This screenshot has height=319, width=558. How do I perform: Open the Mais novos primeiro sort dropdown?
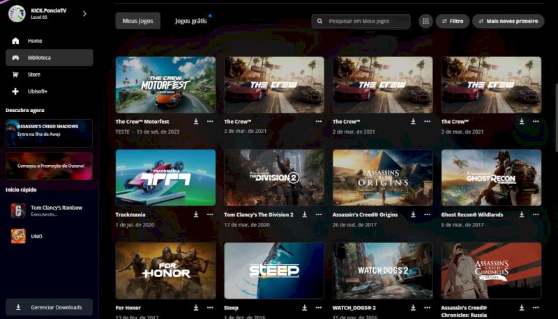(x=508, y=21)
